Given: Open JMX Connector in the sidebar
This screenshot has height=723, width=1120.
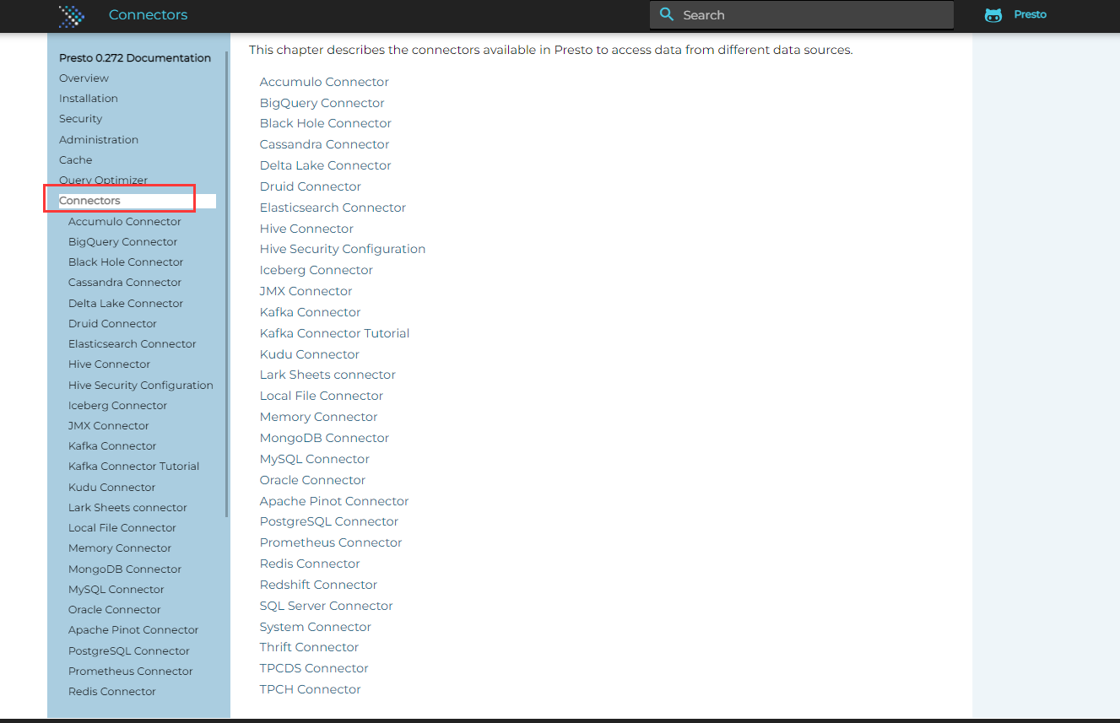Looking at the screenshot, I should point(109,426).
